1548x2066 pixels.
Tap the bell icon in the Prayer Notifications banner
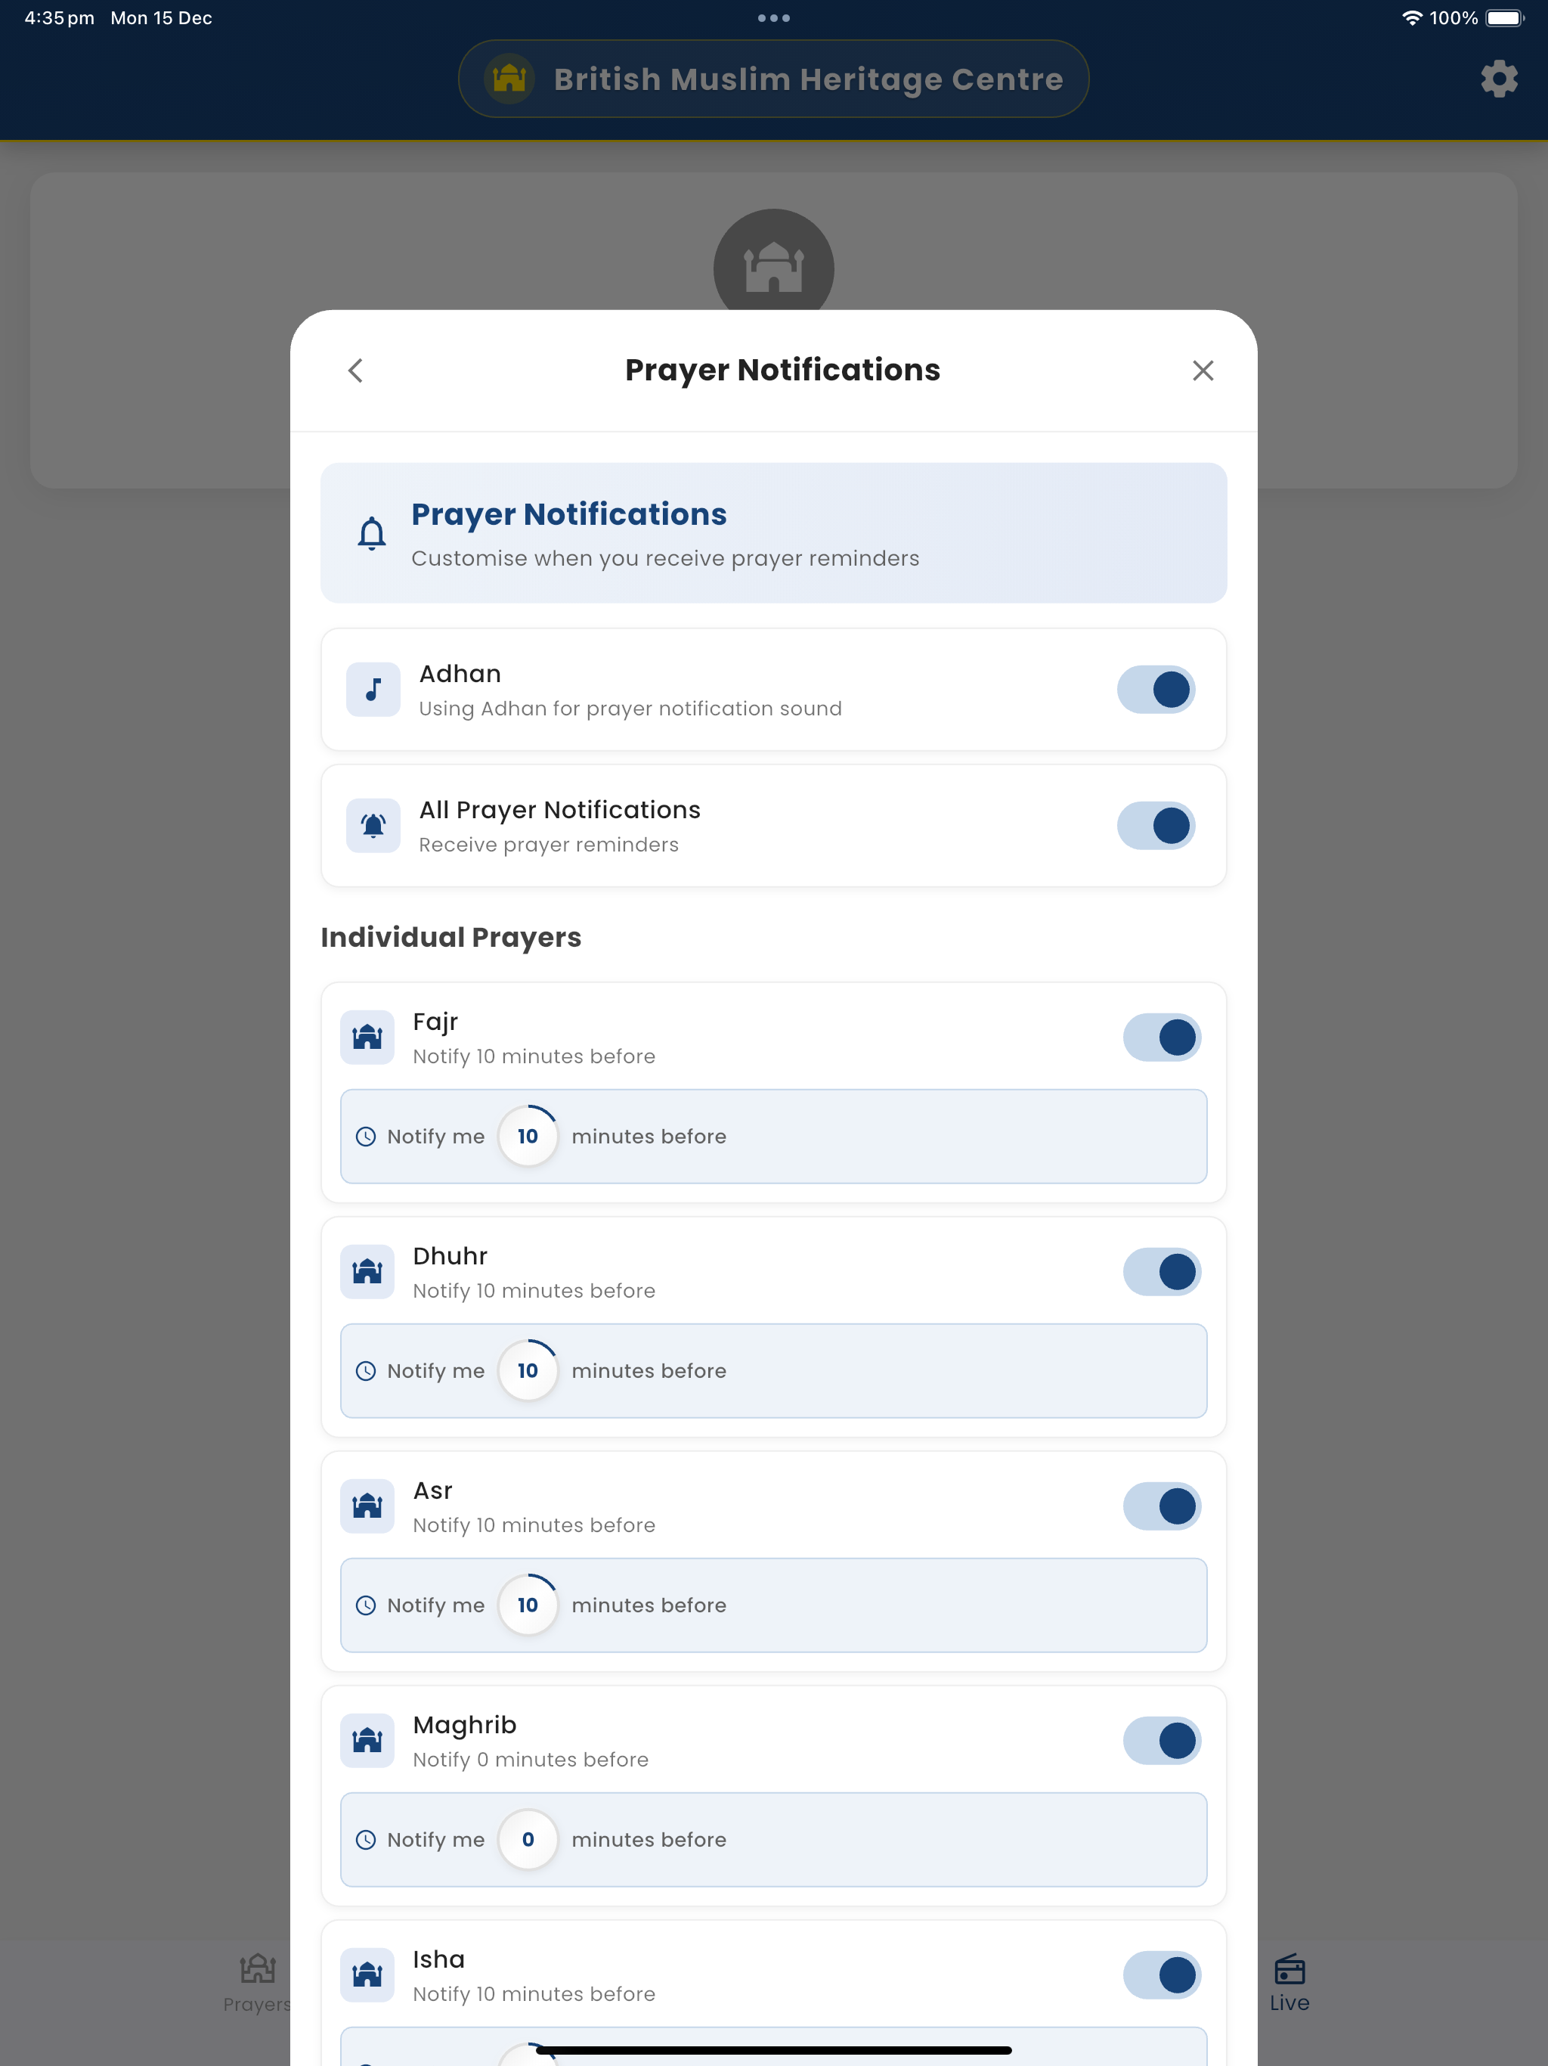pos(372,533)
